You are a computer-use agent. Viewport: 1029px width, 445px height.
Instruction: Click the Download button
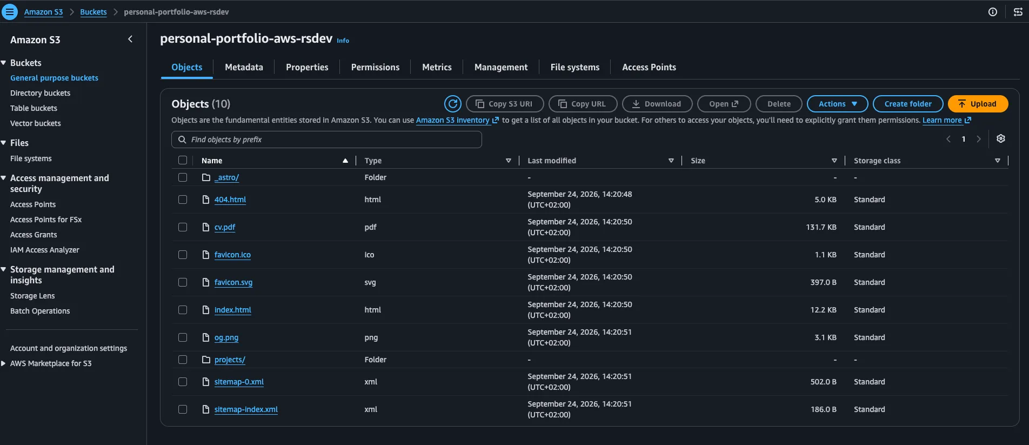point(657,104)
